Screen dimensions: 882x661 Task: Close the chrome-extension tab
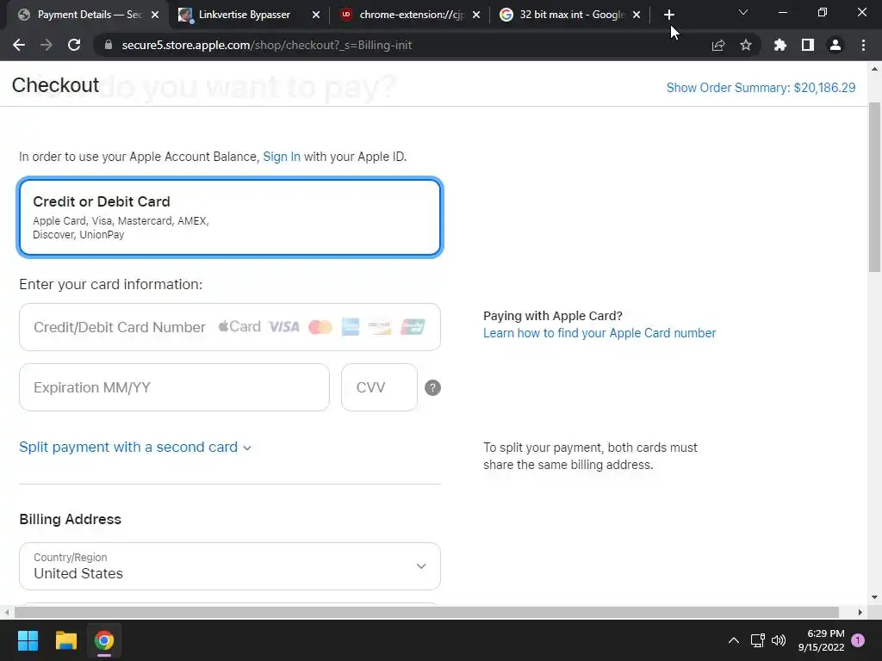pos(476,15)
